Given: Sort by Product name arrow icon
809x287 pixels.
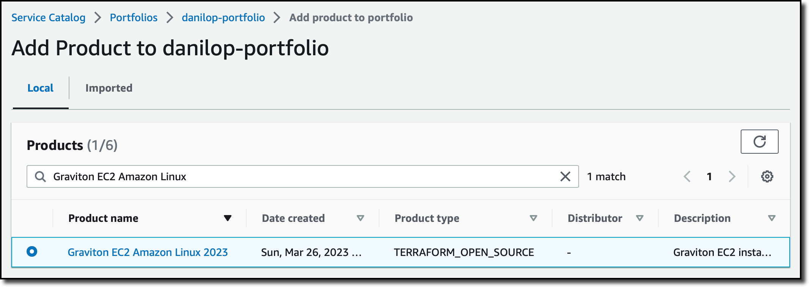Looking at the screenshot, I should click(228, 218).
